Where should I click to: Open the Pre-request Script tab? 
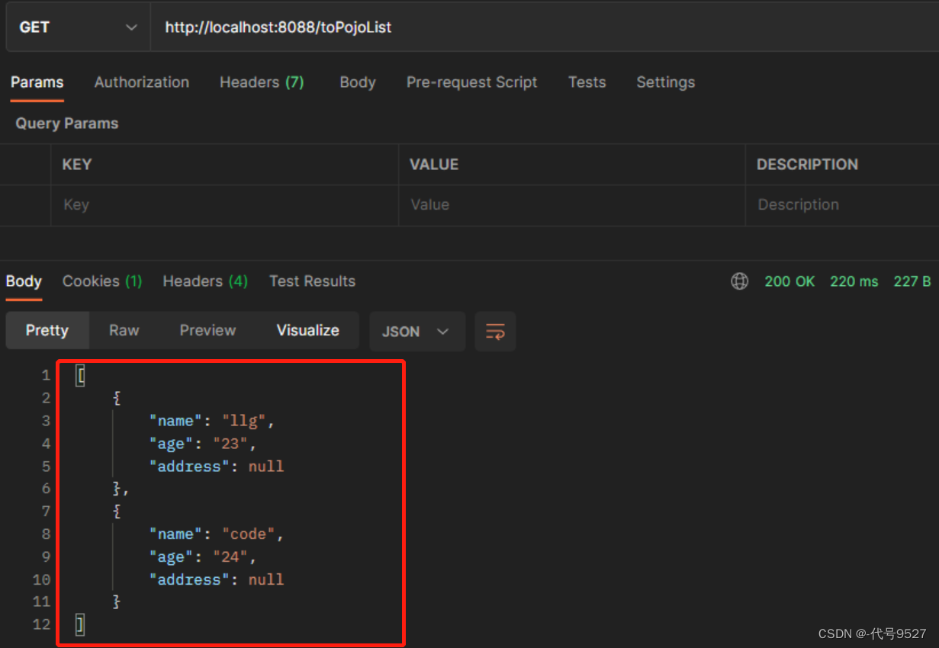point(471,82)
